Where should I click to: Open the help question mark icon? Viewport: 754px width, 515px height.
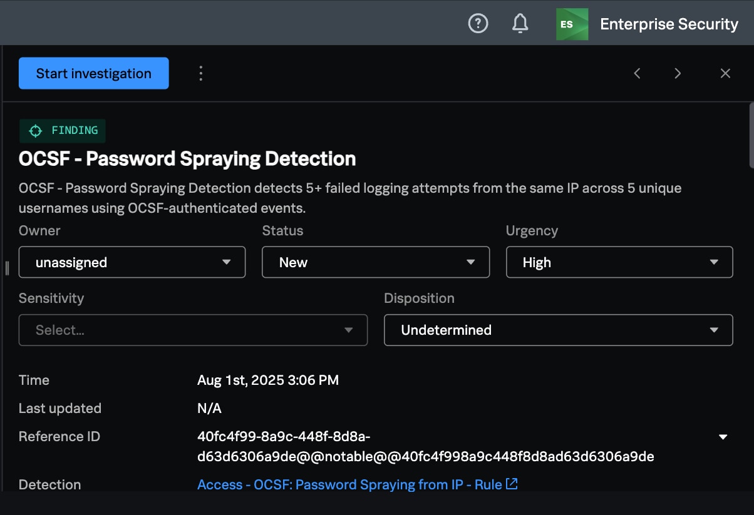click(478, 24)
